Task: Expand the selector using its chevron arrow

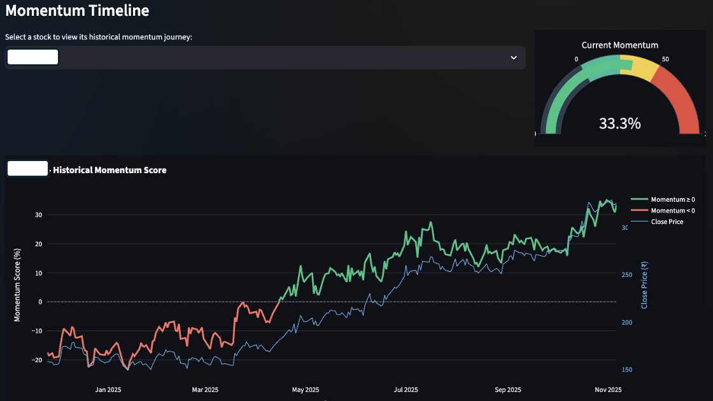Action: (x=514, y=57)
